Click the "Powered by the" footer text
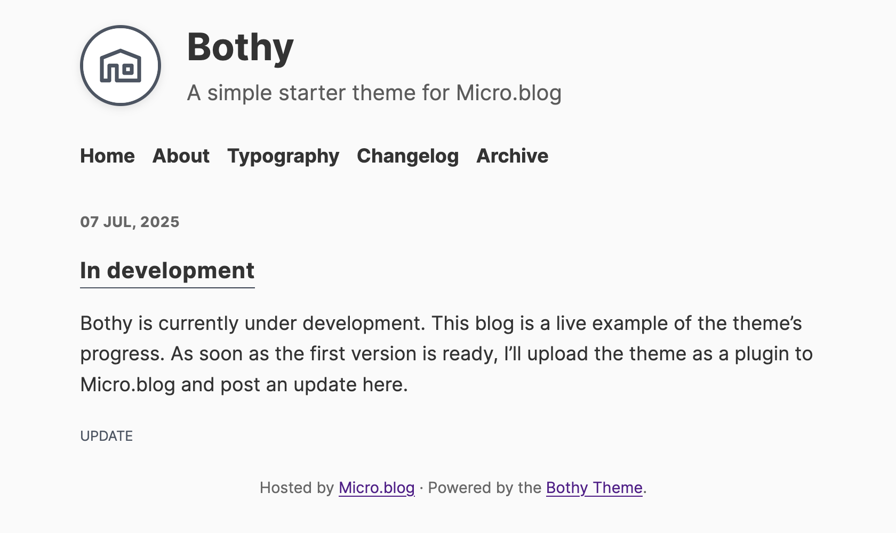 (x=484, y=488)
